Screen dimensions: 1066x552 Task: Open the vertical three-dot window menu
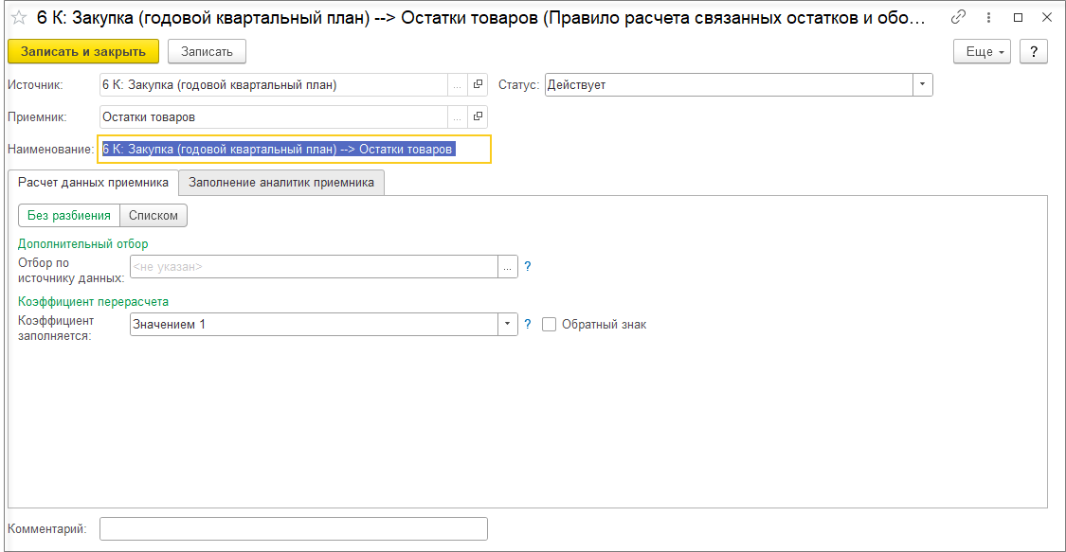click(x=989, y=17)
